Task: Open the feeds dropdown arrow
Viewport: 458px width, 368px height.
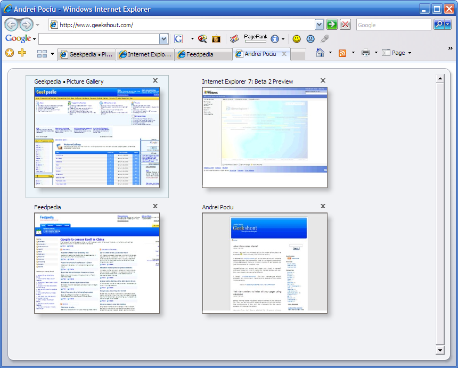Action: coord(353,53)
